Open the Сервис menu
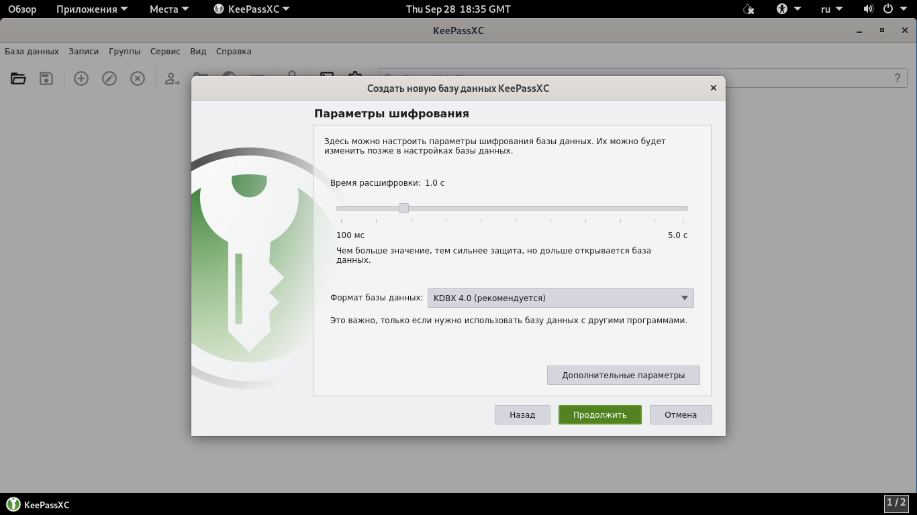917x515 pixels. point(165,52)
